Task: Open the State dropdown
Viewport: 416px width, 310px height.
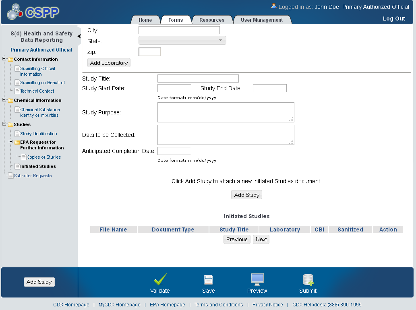Action: 182,40
